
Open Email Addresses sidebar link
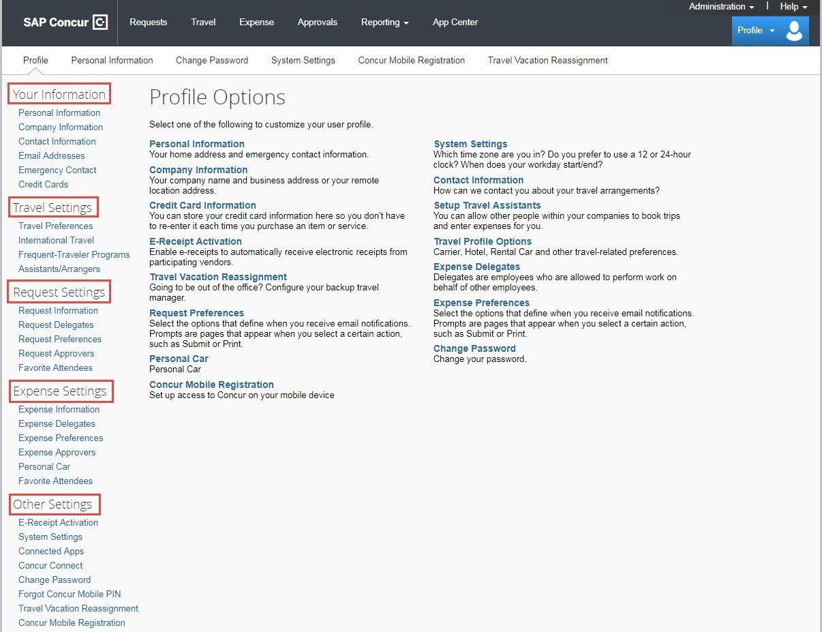pyautogui.click(x=52, y=155)
